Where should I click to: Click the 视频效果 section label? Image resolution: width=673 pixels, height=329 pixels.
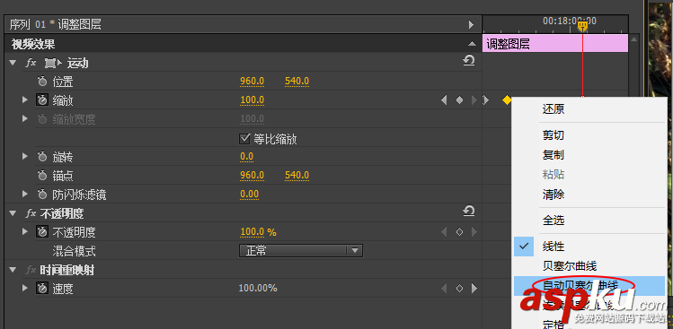[33, 44]
